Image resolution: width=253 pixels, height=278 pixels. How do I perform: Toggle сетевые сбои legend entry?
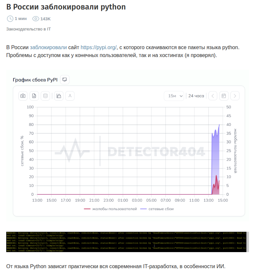157,209
